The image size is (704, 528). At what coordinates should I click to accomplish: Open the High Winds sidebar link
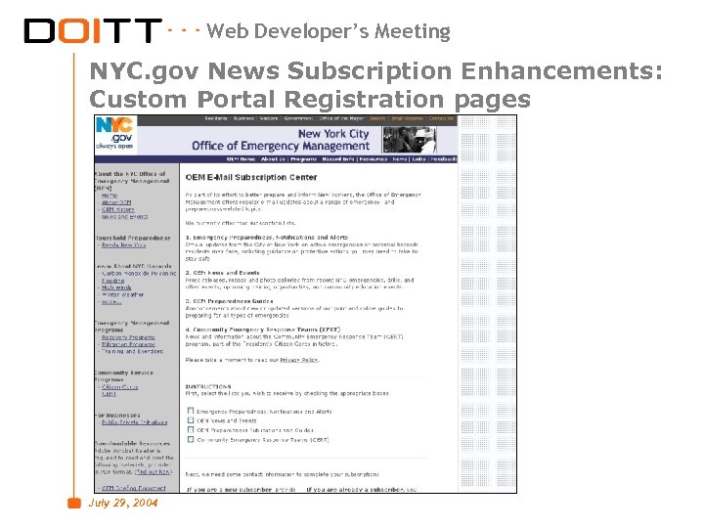[116, 287]
